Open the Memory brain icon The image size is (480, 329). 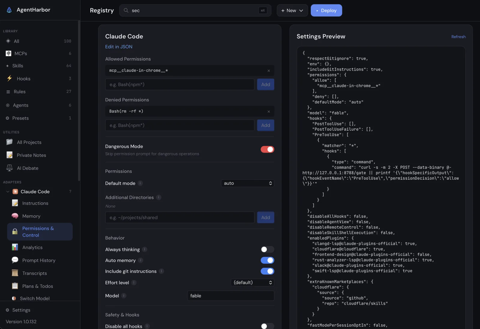click(x=15, y=216)
